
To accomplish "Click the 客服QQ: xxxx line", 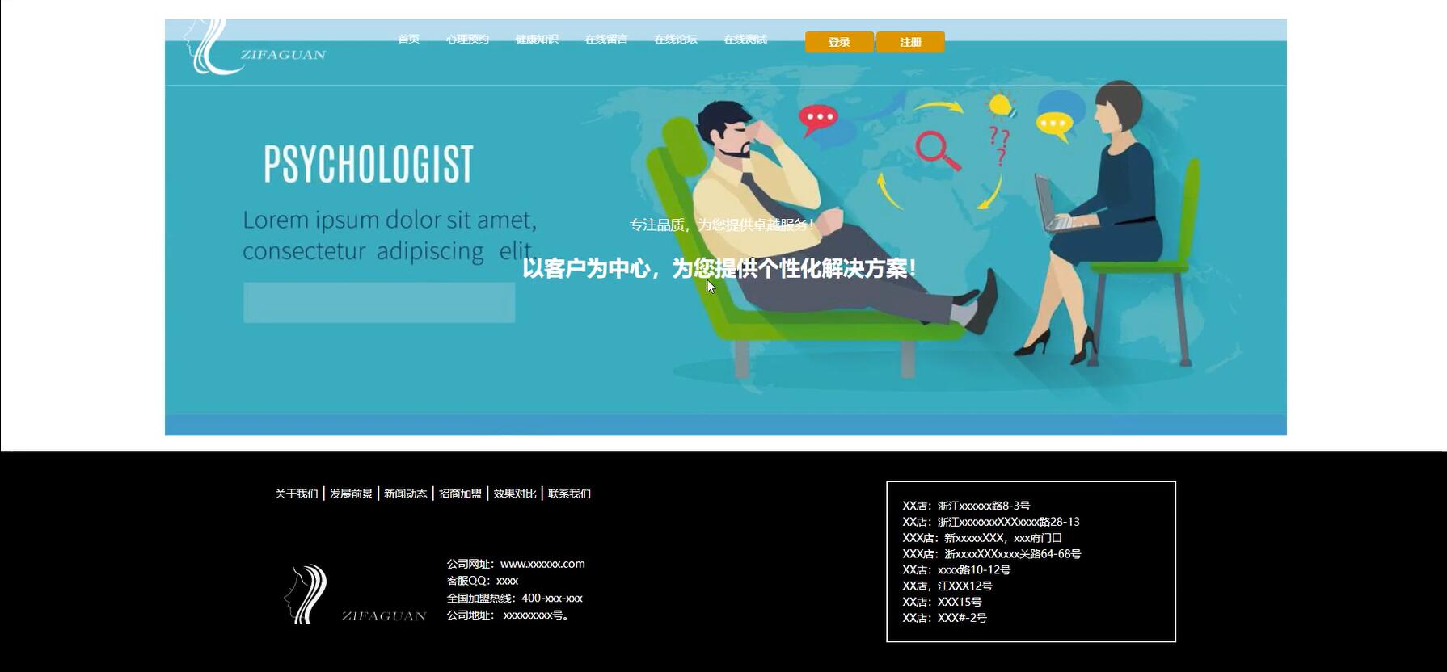I will 483,581.
